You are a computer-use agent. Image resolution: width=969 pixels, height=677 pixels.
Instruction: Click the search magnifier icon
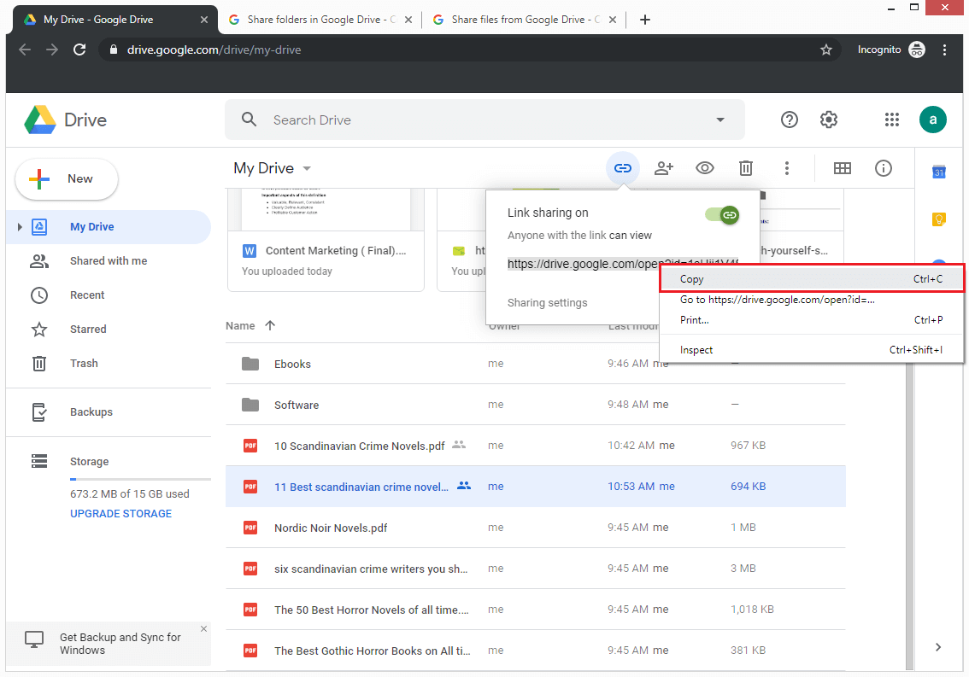tap(249, 120)
